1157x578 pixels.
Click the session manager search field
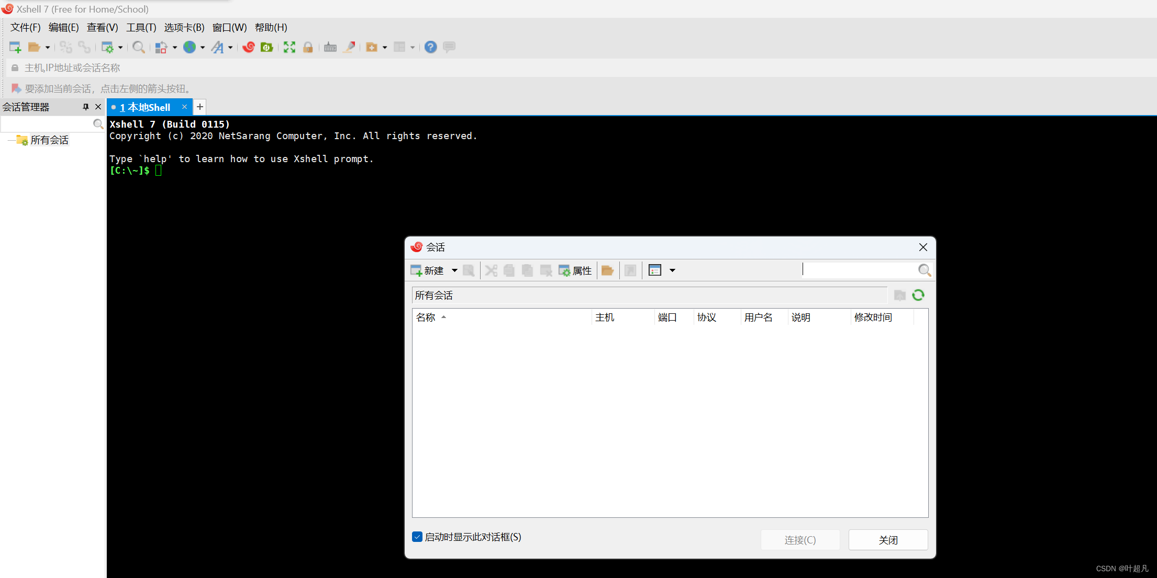47,124
